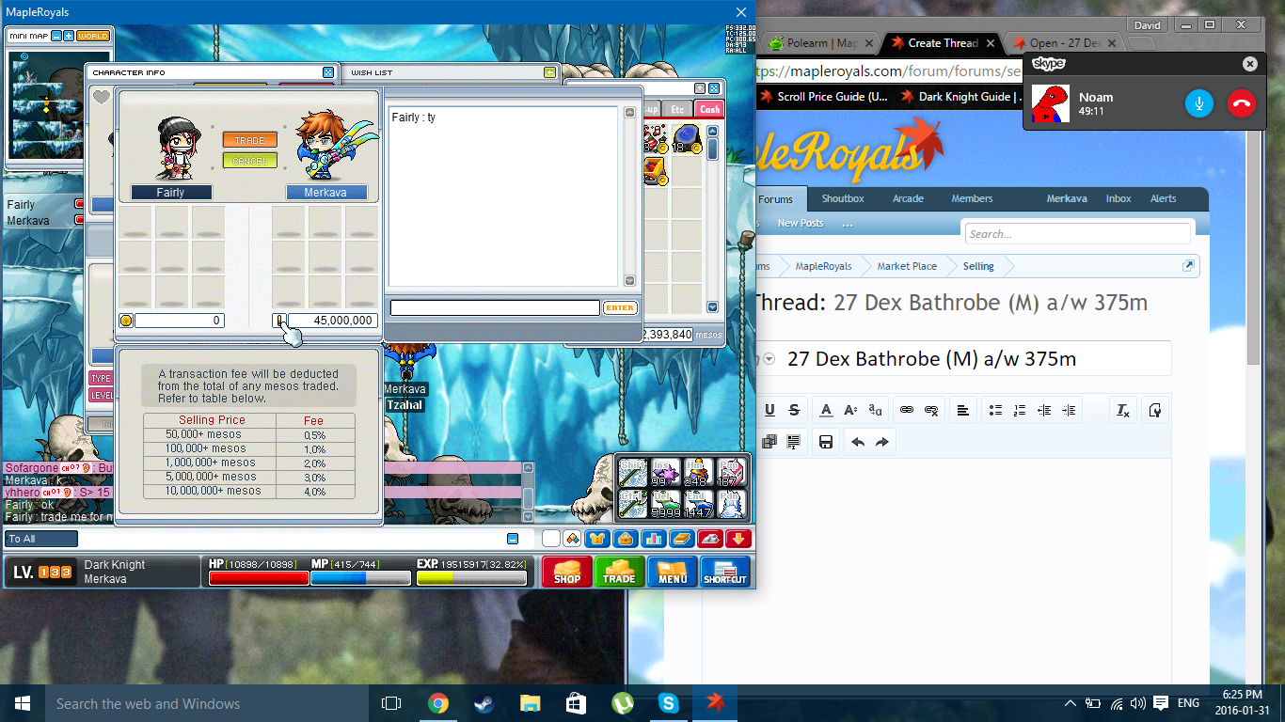Click the redo arrow in editor
The height and width of the screenshot is (722, 1285).
[882, 442]
